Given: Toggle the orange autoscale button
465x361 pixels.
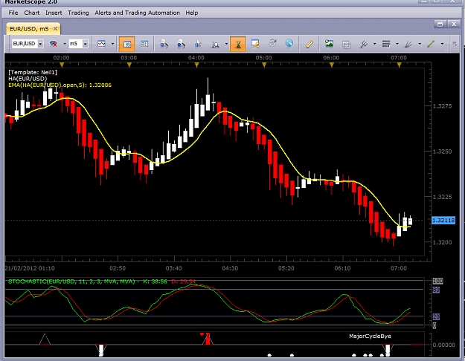Looking at the screenshot, I should (238, 44).
